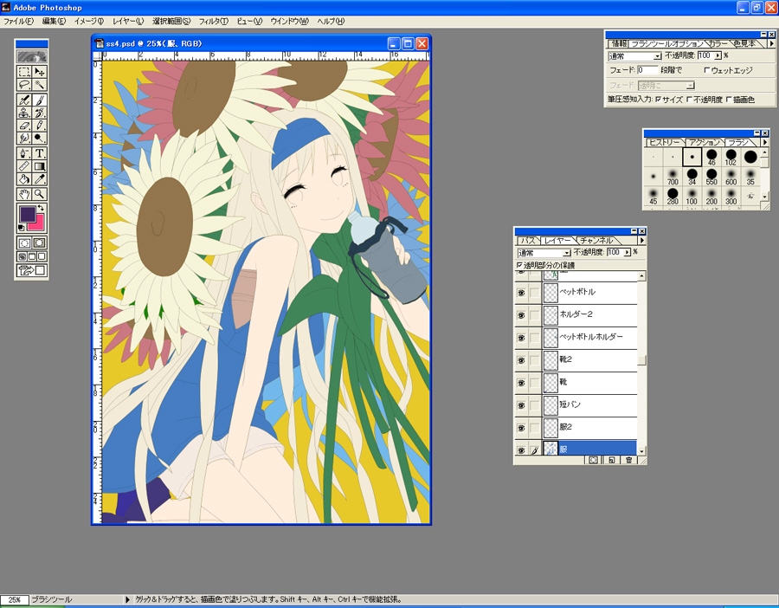Switch to チャンネル tab
Viewport: 779px width, 608px height.
point(596,241)
